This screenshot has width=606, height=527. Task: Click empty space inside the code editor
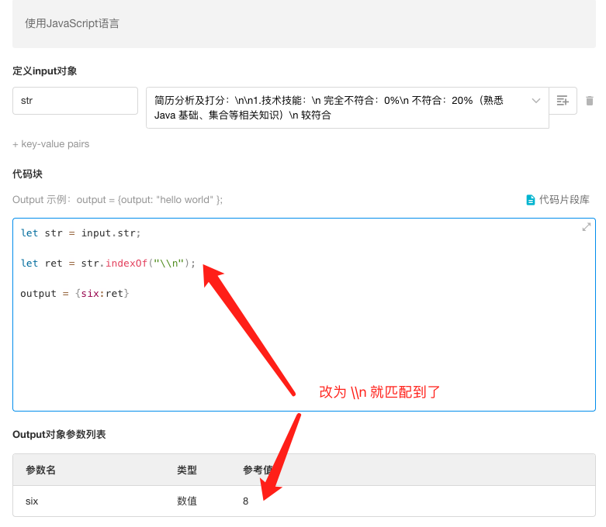pos(303,356)
